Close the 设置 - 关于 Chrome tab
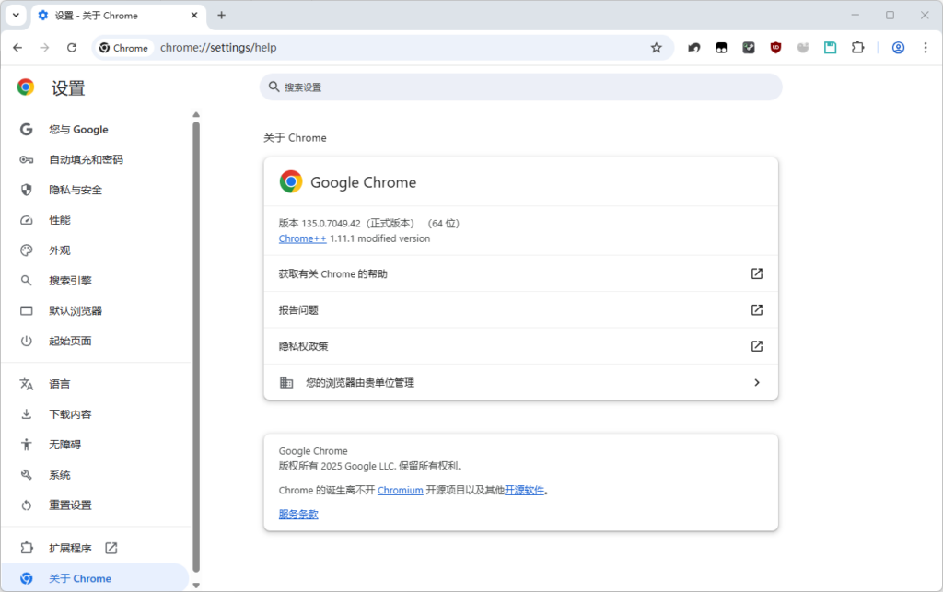943x592 pixels. pyautogui.click(x=194, y=15)
